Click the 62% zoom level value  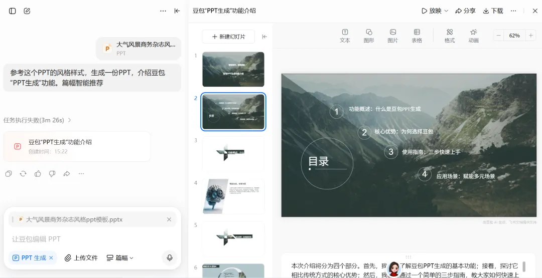click(x=514, y=36)
